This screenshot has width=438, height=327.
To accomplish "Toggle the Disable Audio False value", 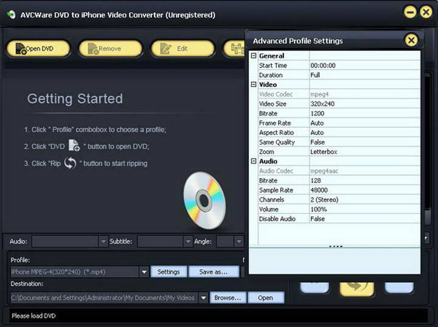I will tap(364, 219).
